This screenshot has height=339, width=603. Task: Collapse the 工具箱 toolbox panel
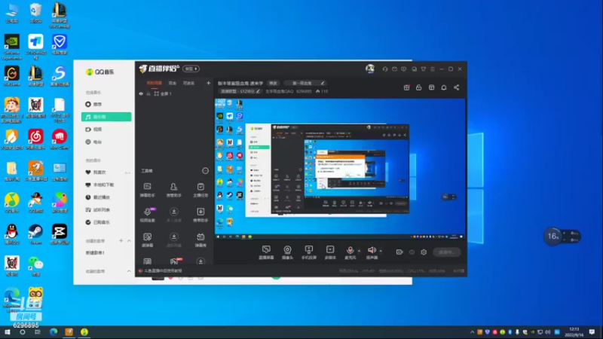pos(205,171)
